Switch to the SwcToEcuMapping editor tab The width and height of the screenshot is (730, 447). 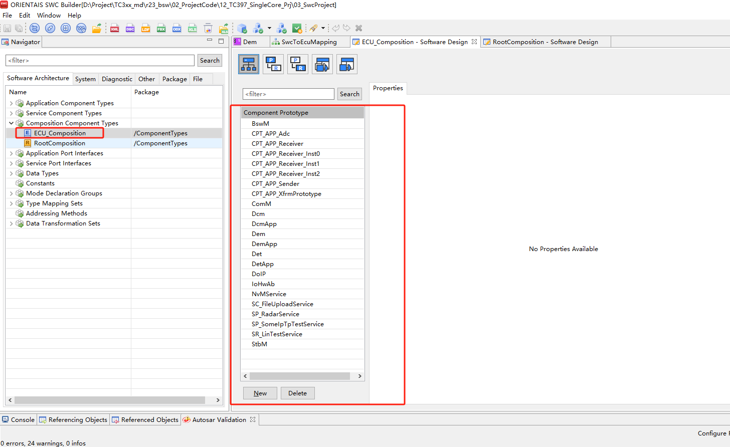click(x=309, y=42)
